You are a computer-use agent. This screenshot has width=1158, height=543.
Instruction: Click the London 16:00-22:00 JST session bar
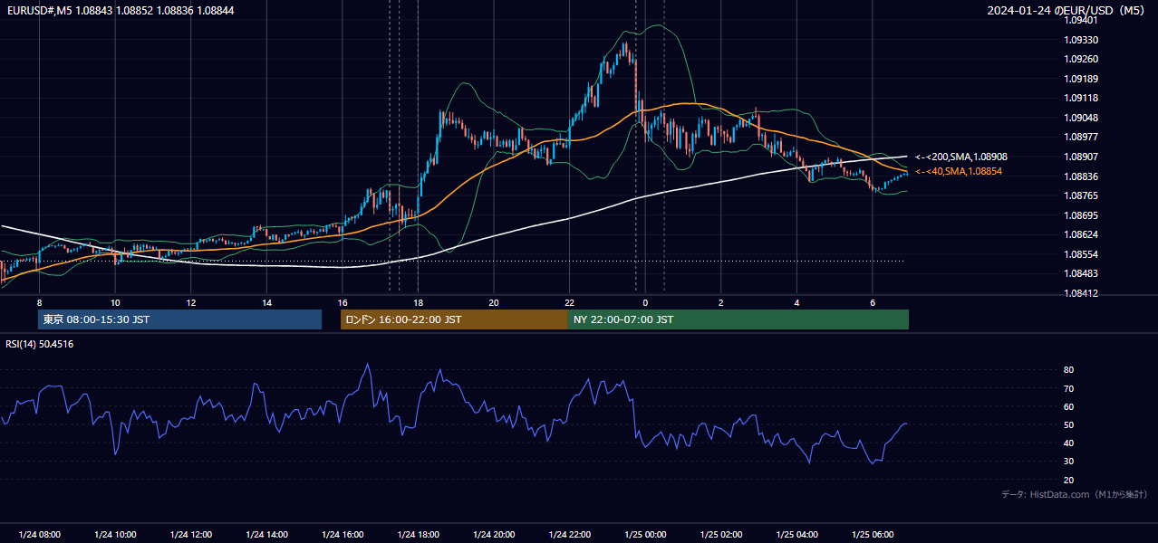coord(454,319)
